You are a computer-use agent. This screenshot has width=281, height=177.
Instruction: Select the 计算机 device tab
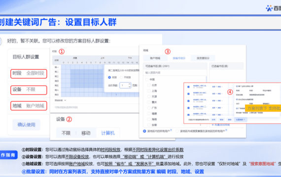coord(108,133)
